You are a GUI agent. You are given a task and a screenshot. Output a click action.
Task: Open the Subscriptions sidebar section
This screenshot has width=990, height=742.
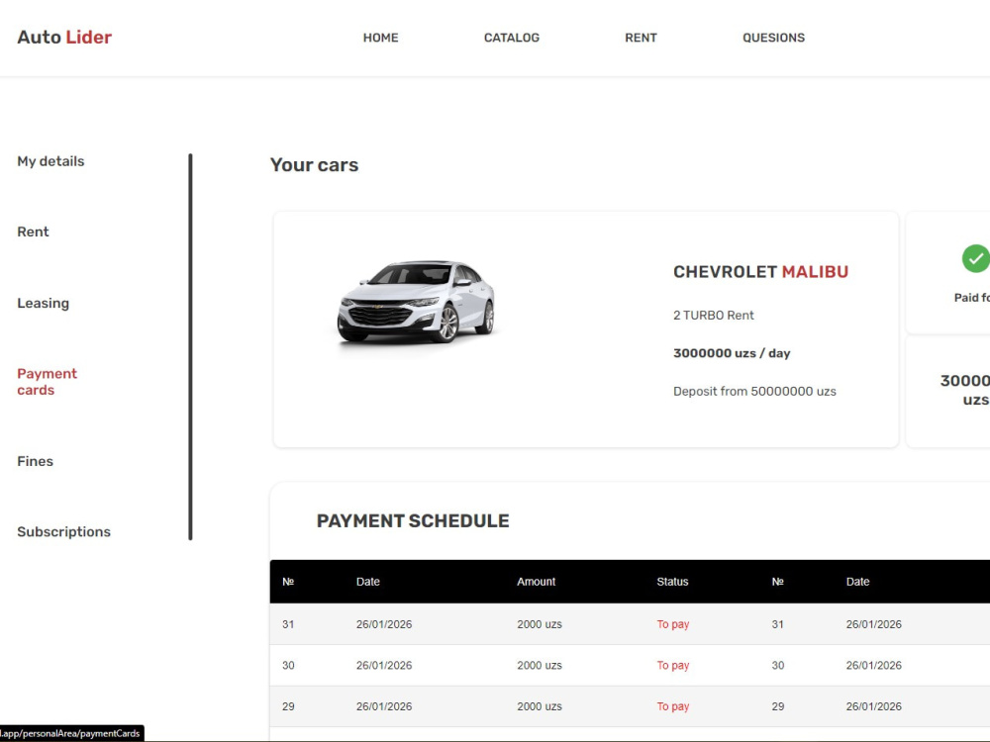[x=63, y=532]
